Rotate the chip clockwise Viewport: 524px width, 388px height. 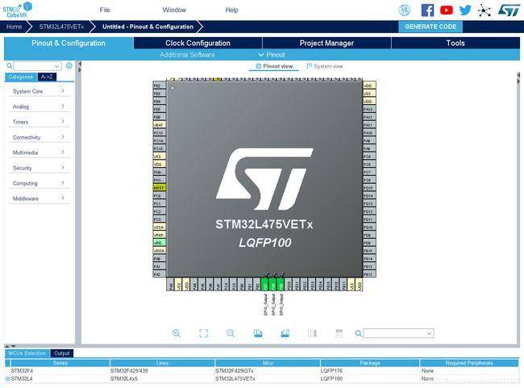pyautogui.click(x=258, y=333)
